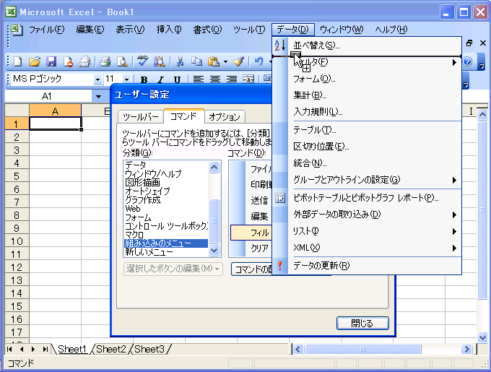Open the font name dropdown MS Pゴシック
The image size is (491, 372).
97,79
